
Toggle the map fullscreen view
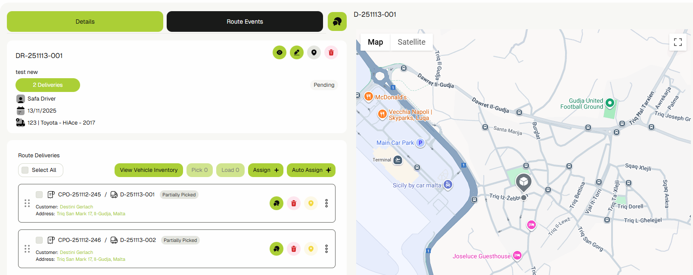[677, 42]
